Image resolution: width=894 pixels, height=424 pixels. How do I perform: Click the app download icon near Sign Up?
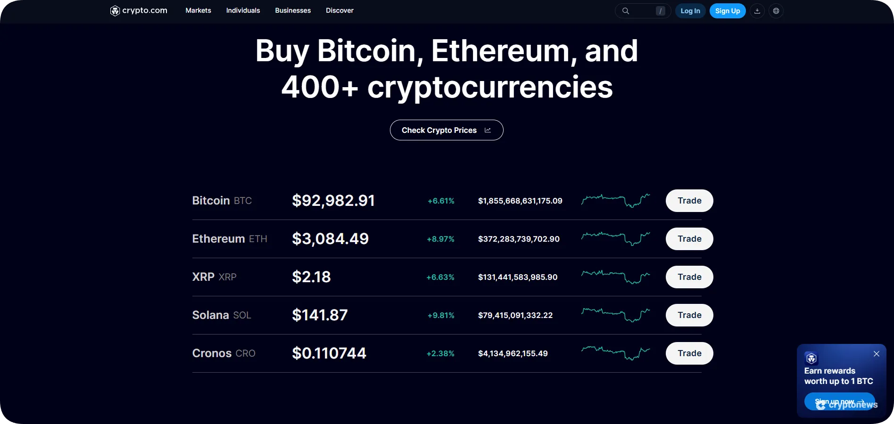pos(757,10)
